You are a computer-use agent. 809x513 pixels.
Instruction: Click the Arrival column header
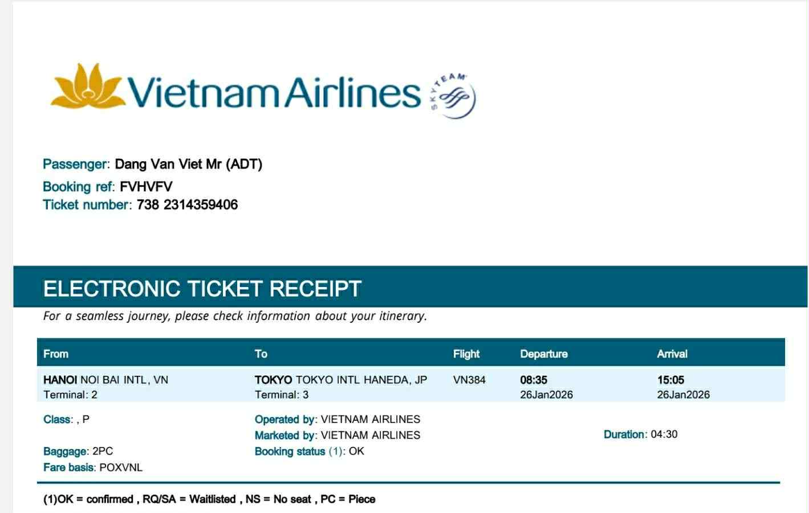(672, 354)
